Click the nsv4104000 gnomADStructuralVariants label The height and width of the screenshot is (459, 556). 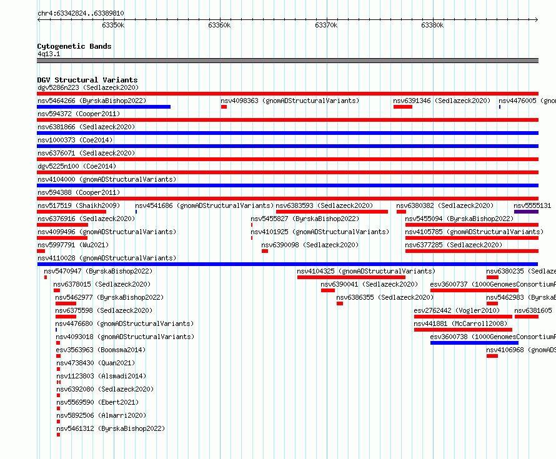[107, 179]
